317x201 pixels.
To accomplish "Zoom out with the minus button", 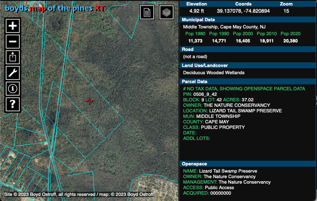I will [x=13, y=41].
